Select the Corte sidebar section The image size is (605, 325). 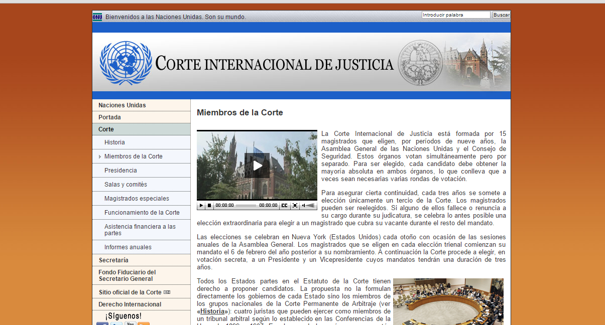(141, 129)
